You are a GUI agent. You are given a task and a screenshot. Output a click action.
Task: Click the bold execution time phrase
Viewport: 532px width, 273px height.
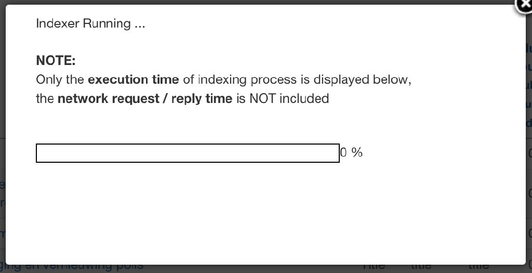pos(134,80)
